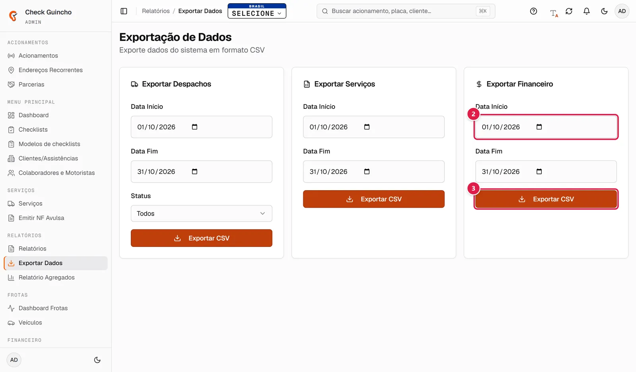Open the help question mark icon
Viewport: 636px width, 372px height.
tap(533, 11)
